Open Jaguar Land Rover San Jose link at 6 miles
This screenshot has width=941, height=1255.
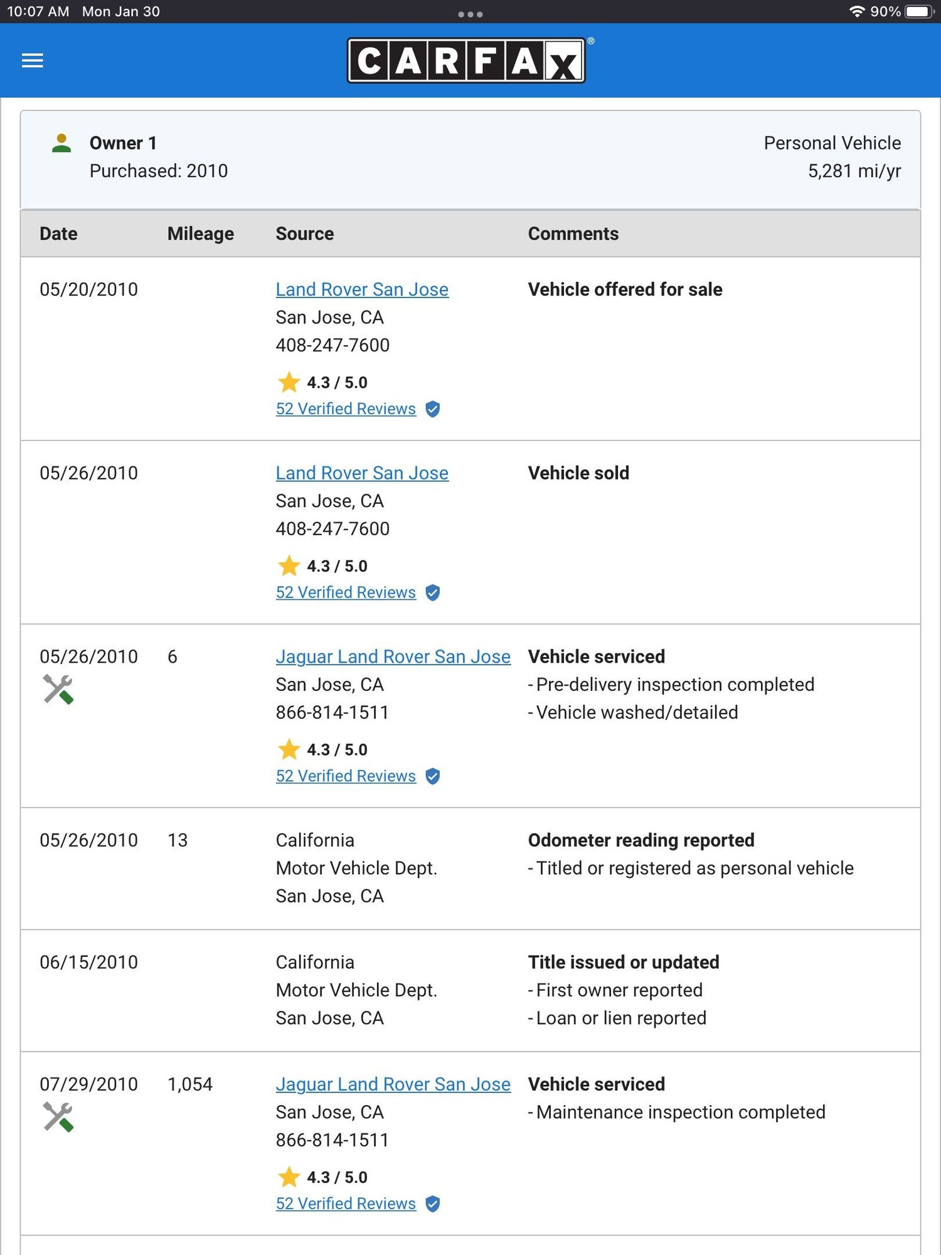(x=393, y=656)
